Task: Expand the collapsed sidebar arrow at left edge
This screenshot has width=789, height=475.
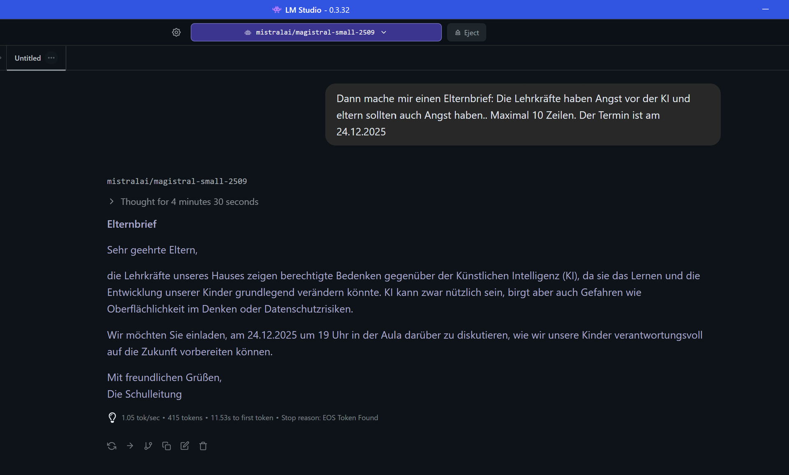Action: [1, 58]
